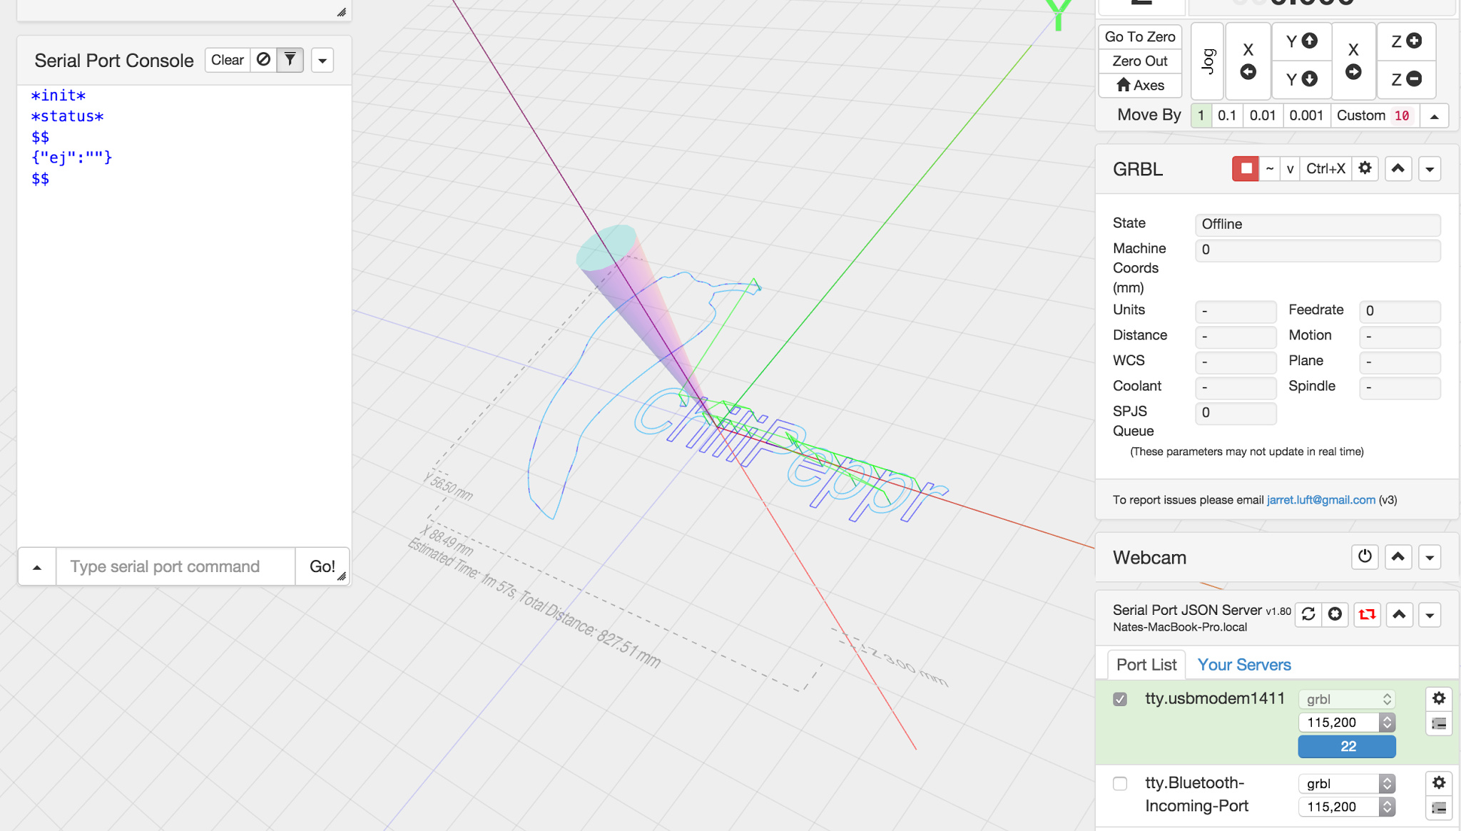Toggle console filter funnel button
Image resolution: width=1461 pixels, height=831 pixels.
pyautogui.click(x=290, y=60)
